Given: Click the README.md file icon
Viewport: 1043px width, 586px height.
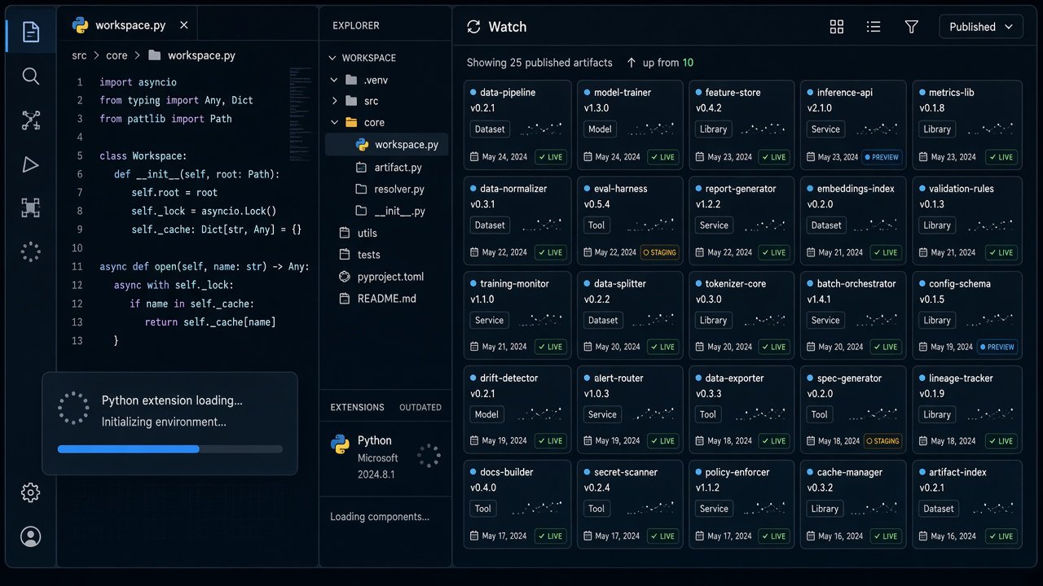Looking at the screenshot, I should (x=344, y=299).
